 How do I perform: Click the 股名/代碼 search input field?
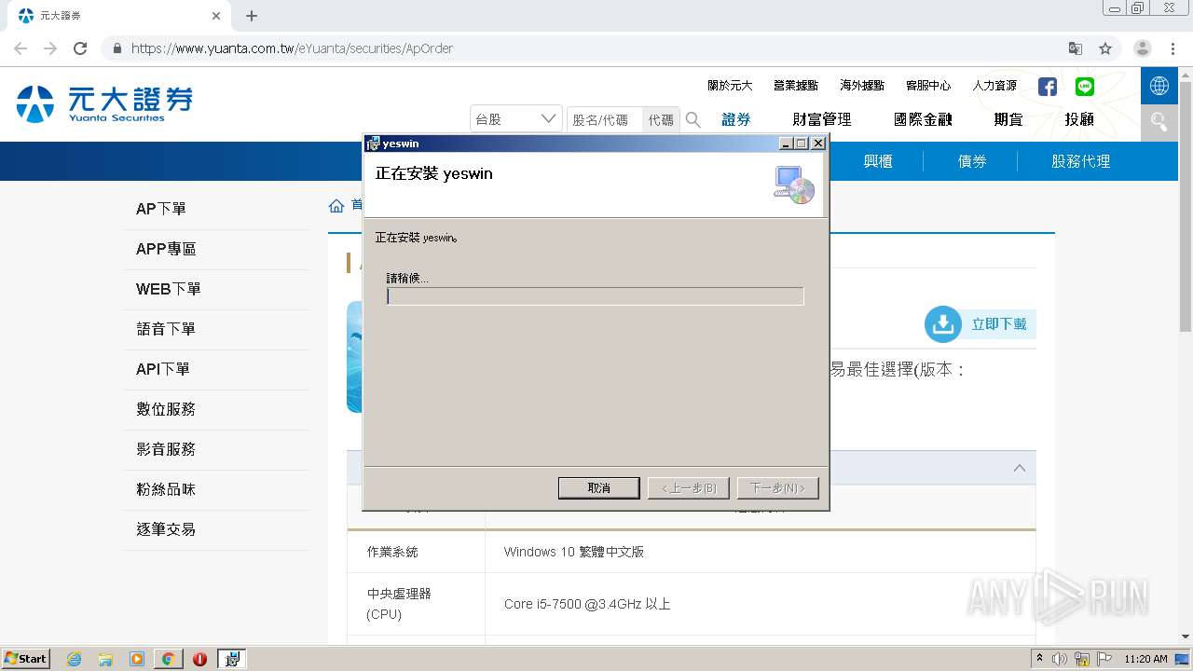[605, 119]
